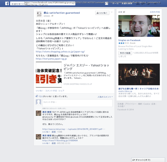
Task: Open the blank profile avatar beside comment box
Action: (38, 102)
